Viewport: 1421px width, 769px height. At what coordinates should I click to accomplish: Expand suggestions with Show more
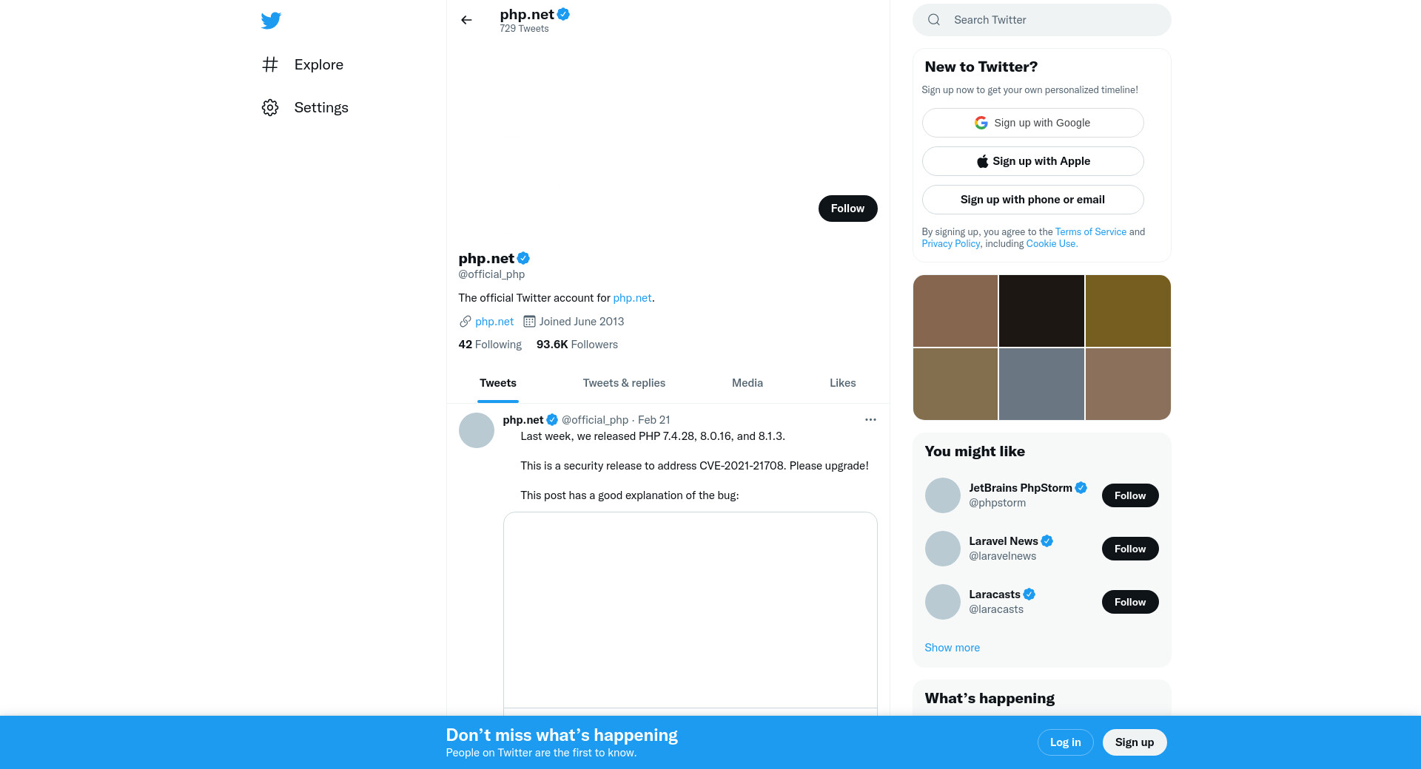[952, 648]
